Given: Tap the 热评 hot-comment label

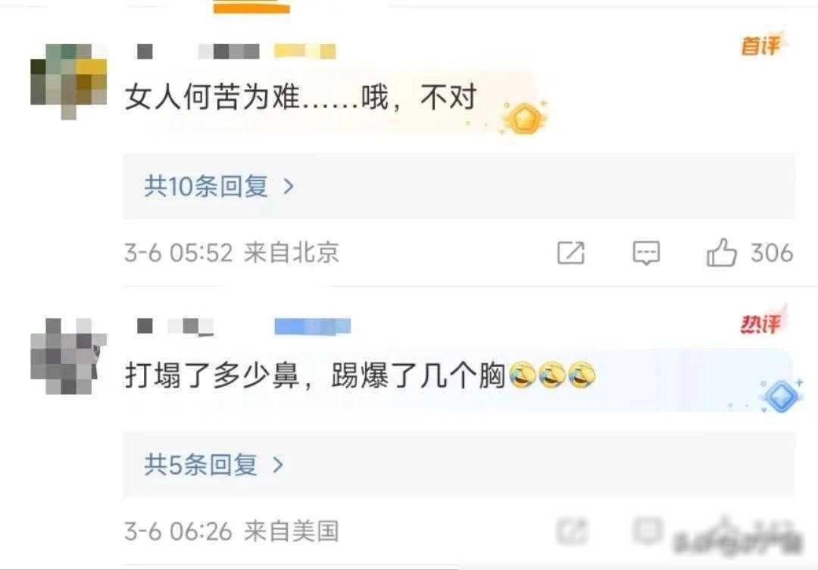Looking at the screenshot, I should [762, 323].
